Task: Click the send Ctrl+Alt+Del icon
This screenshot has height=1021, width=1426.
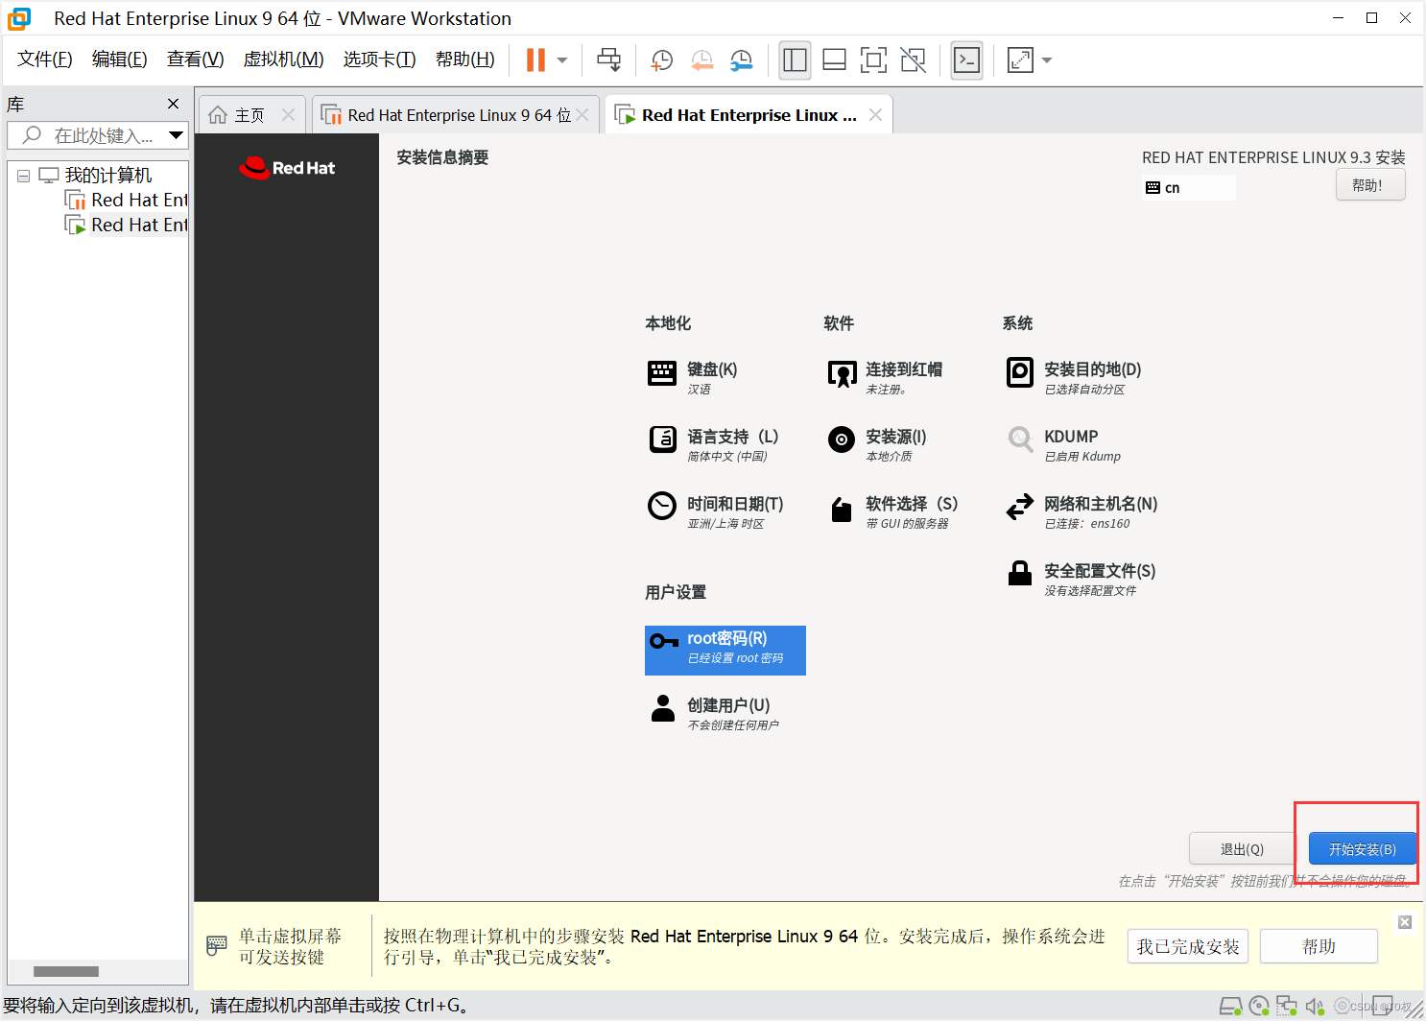Action: [609, 59]
